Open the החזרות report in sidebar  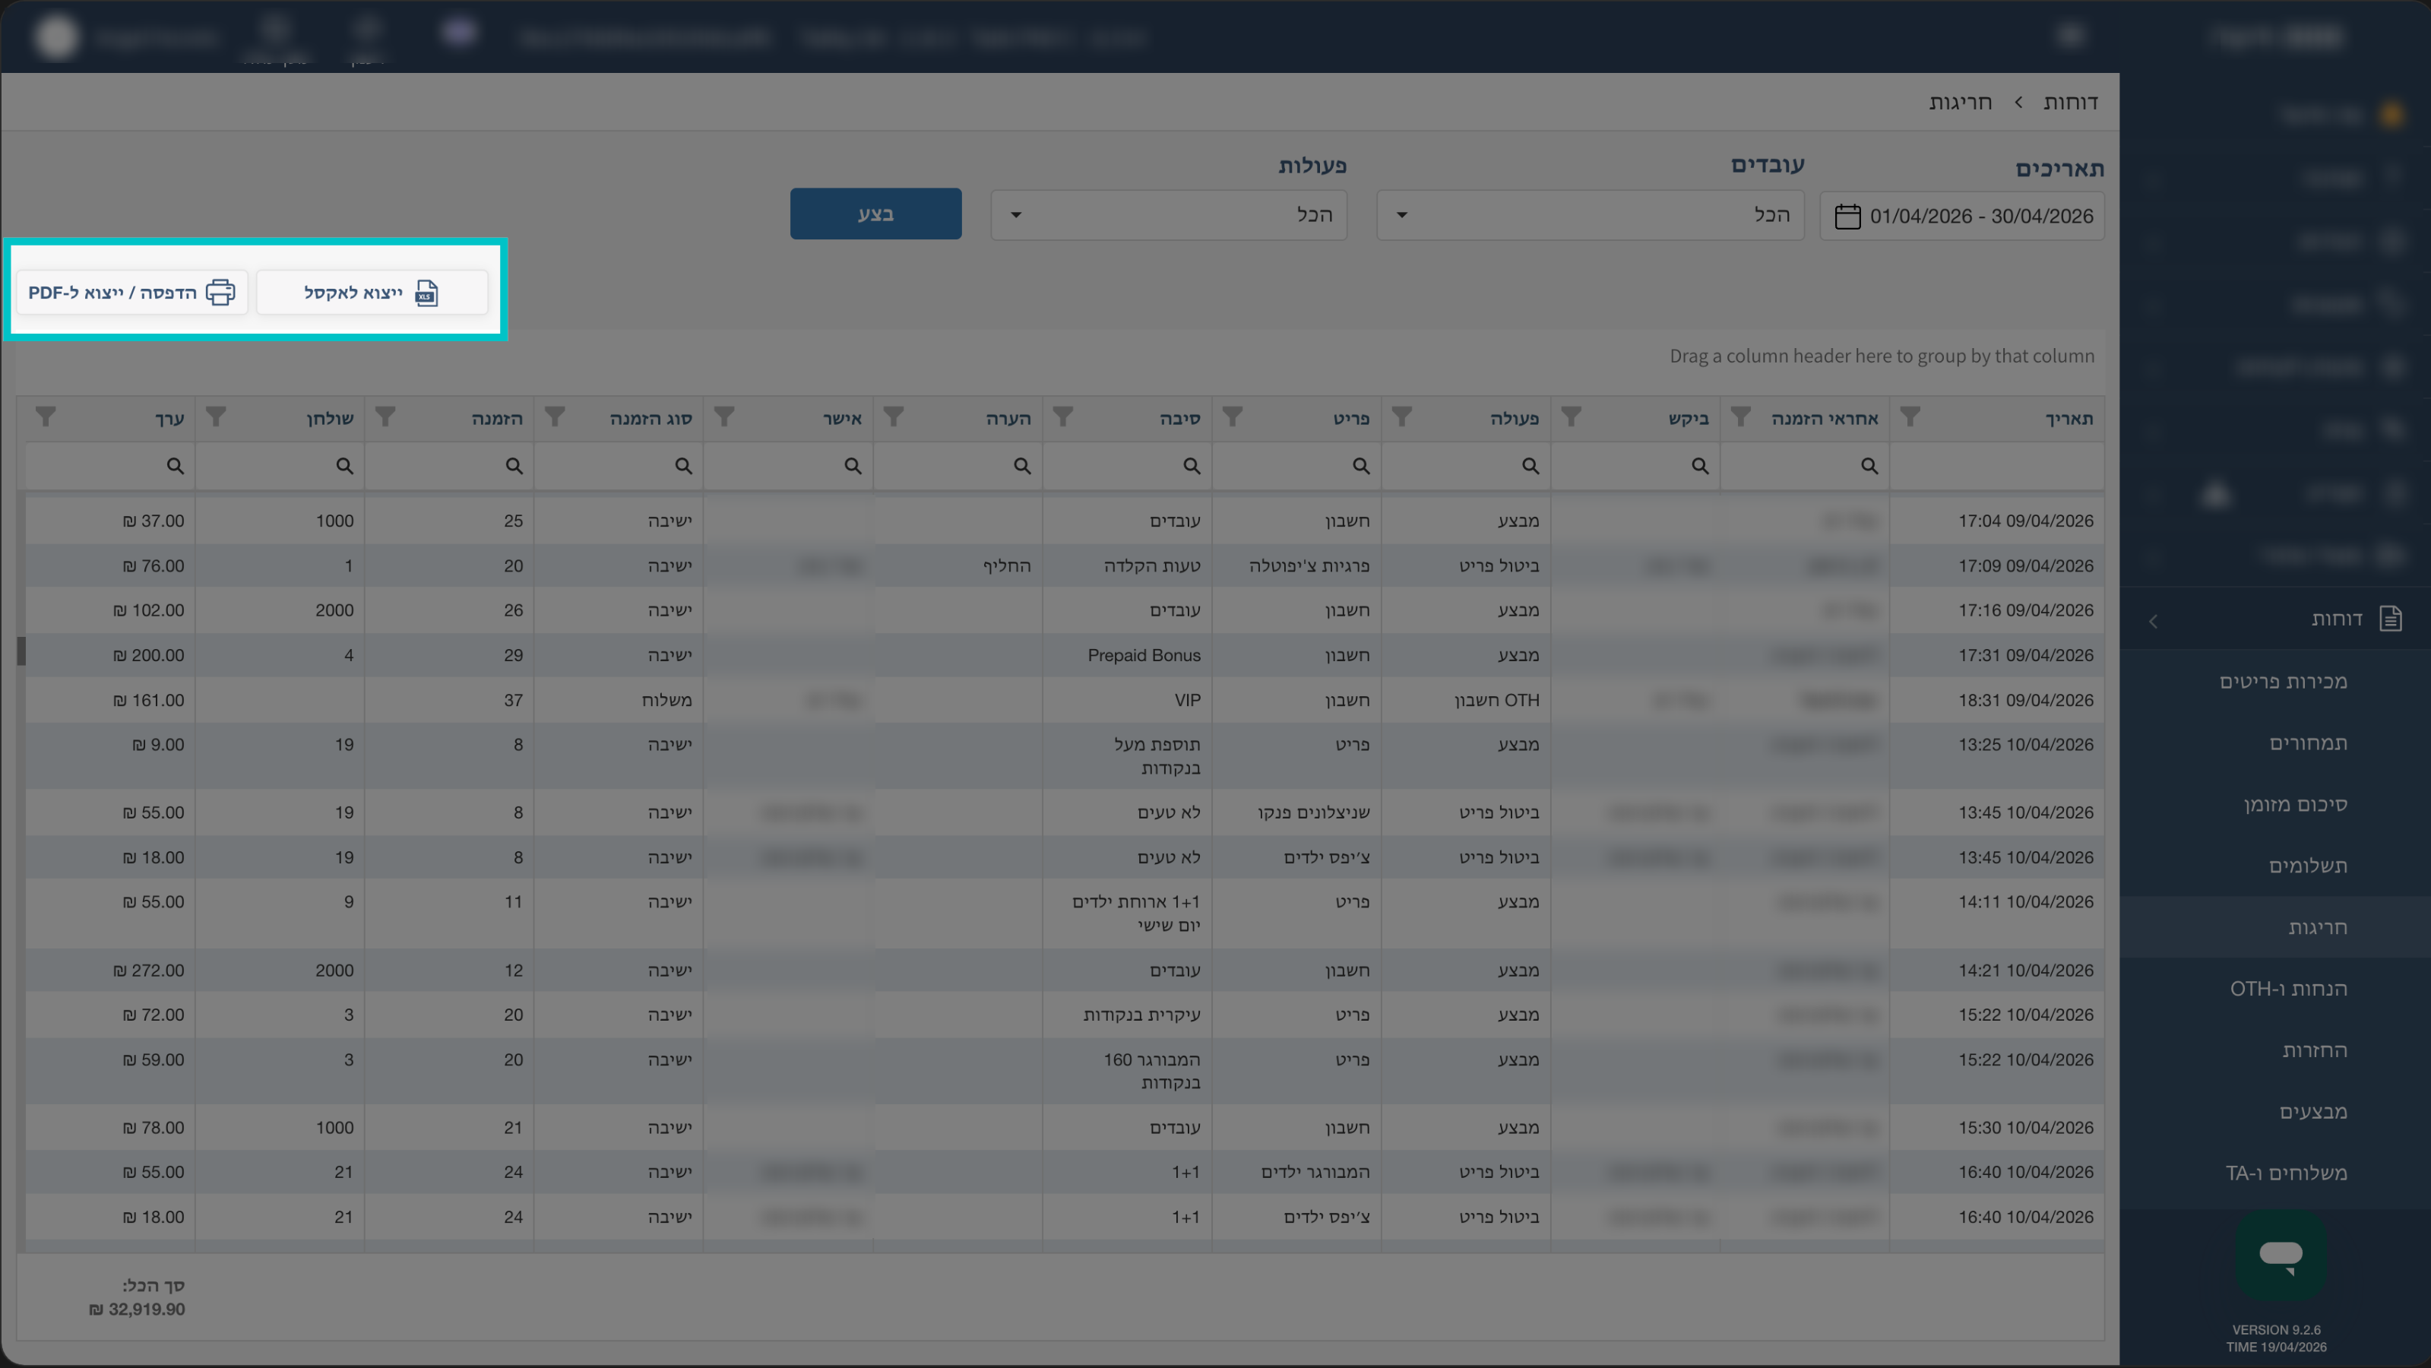tap(2314, 1050)
